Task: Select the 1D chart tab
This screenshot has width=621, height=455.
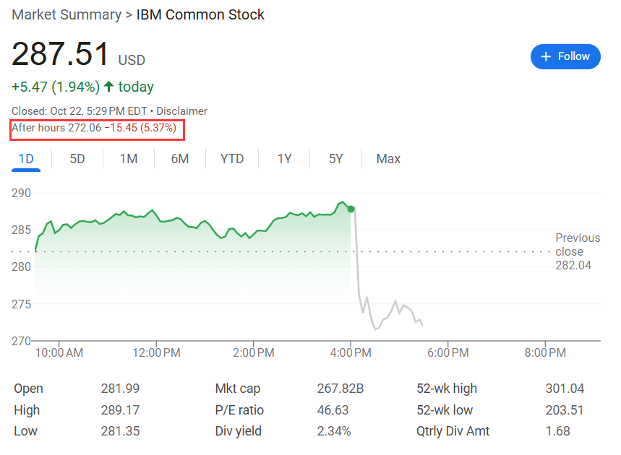Action: click(26, 158)
